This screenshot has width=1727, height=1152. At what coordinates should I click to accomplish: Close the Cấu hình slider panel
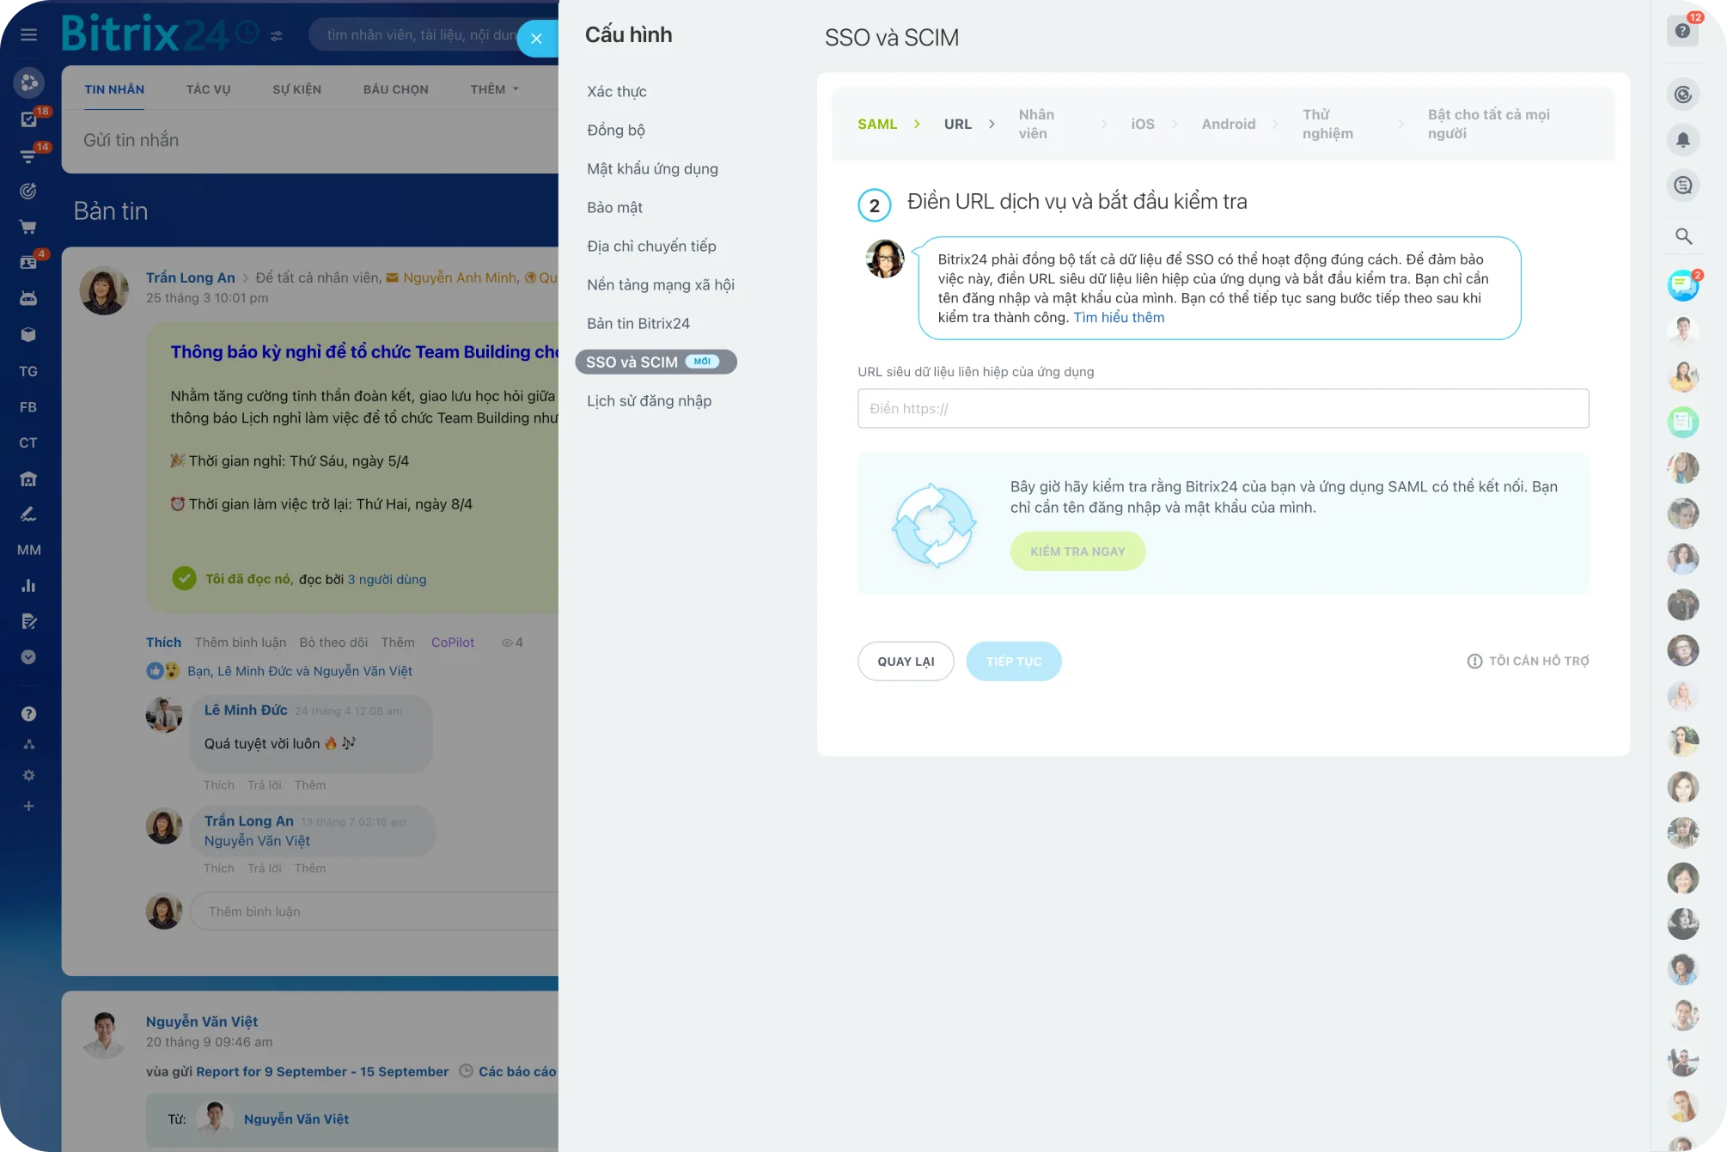pyautogui.click(x=537, y=39)
